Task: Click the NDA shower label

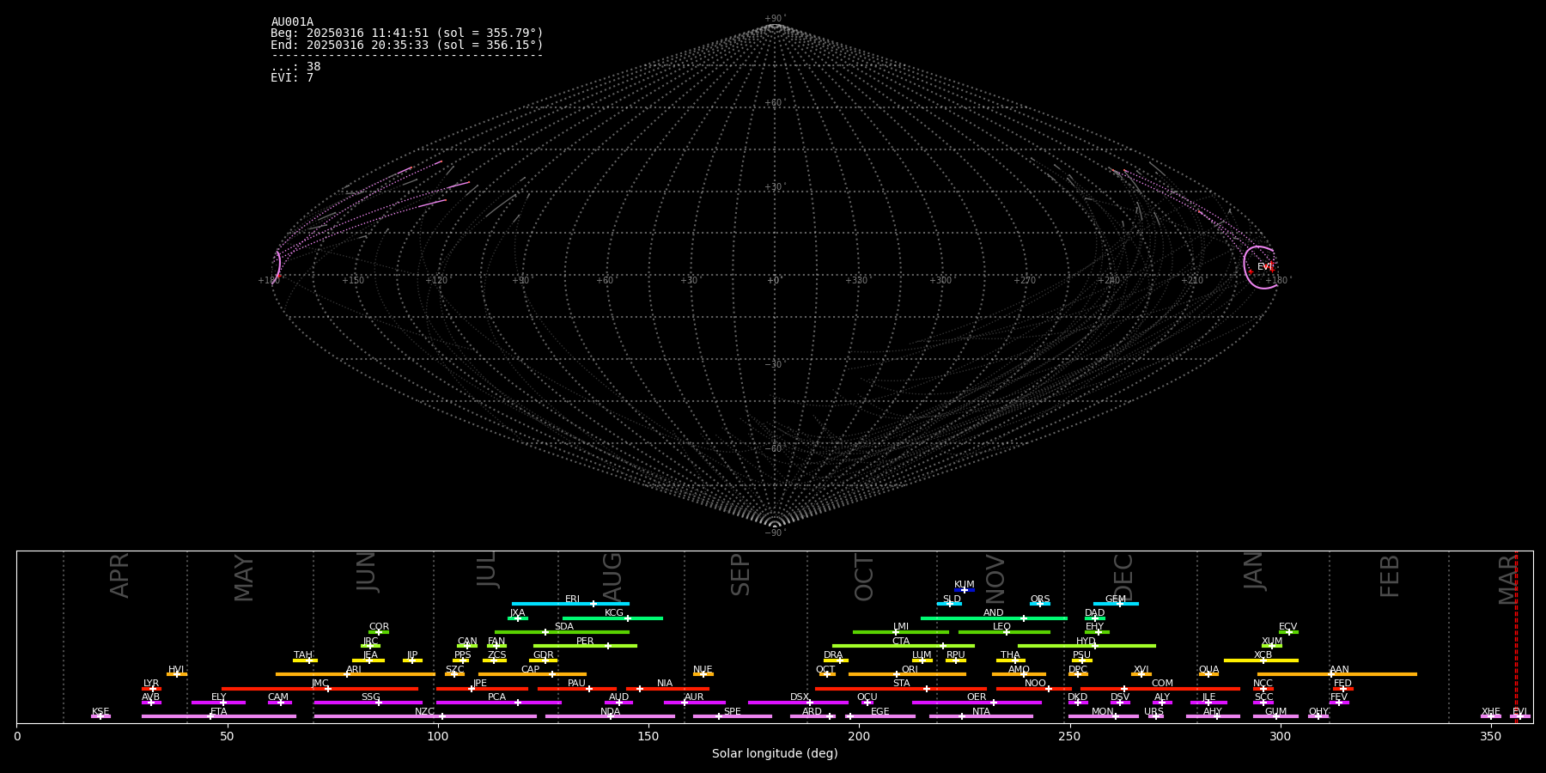Action: (610, 712)
